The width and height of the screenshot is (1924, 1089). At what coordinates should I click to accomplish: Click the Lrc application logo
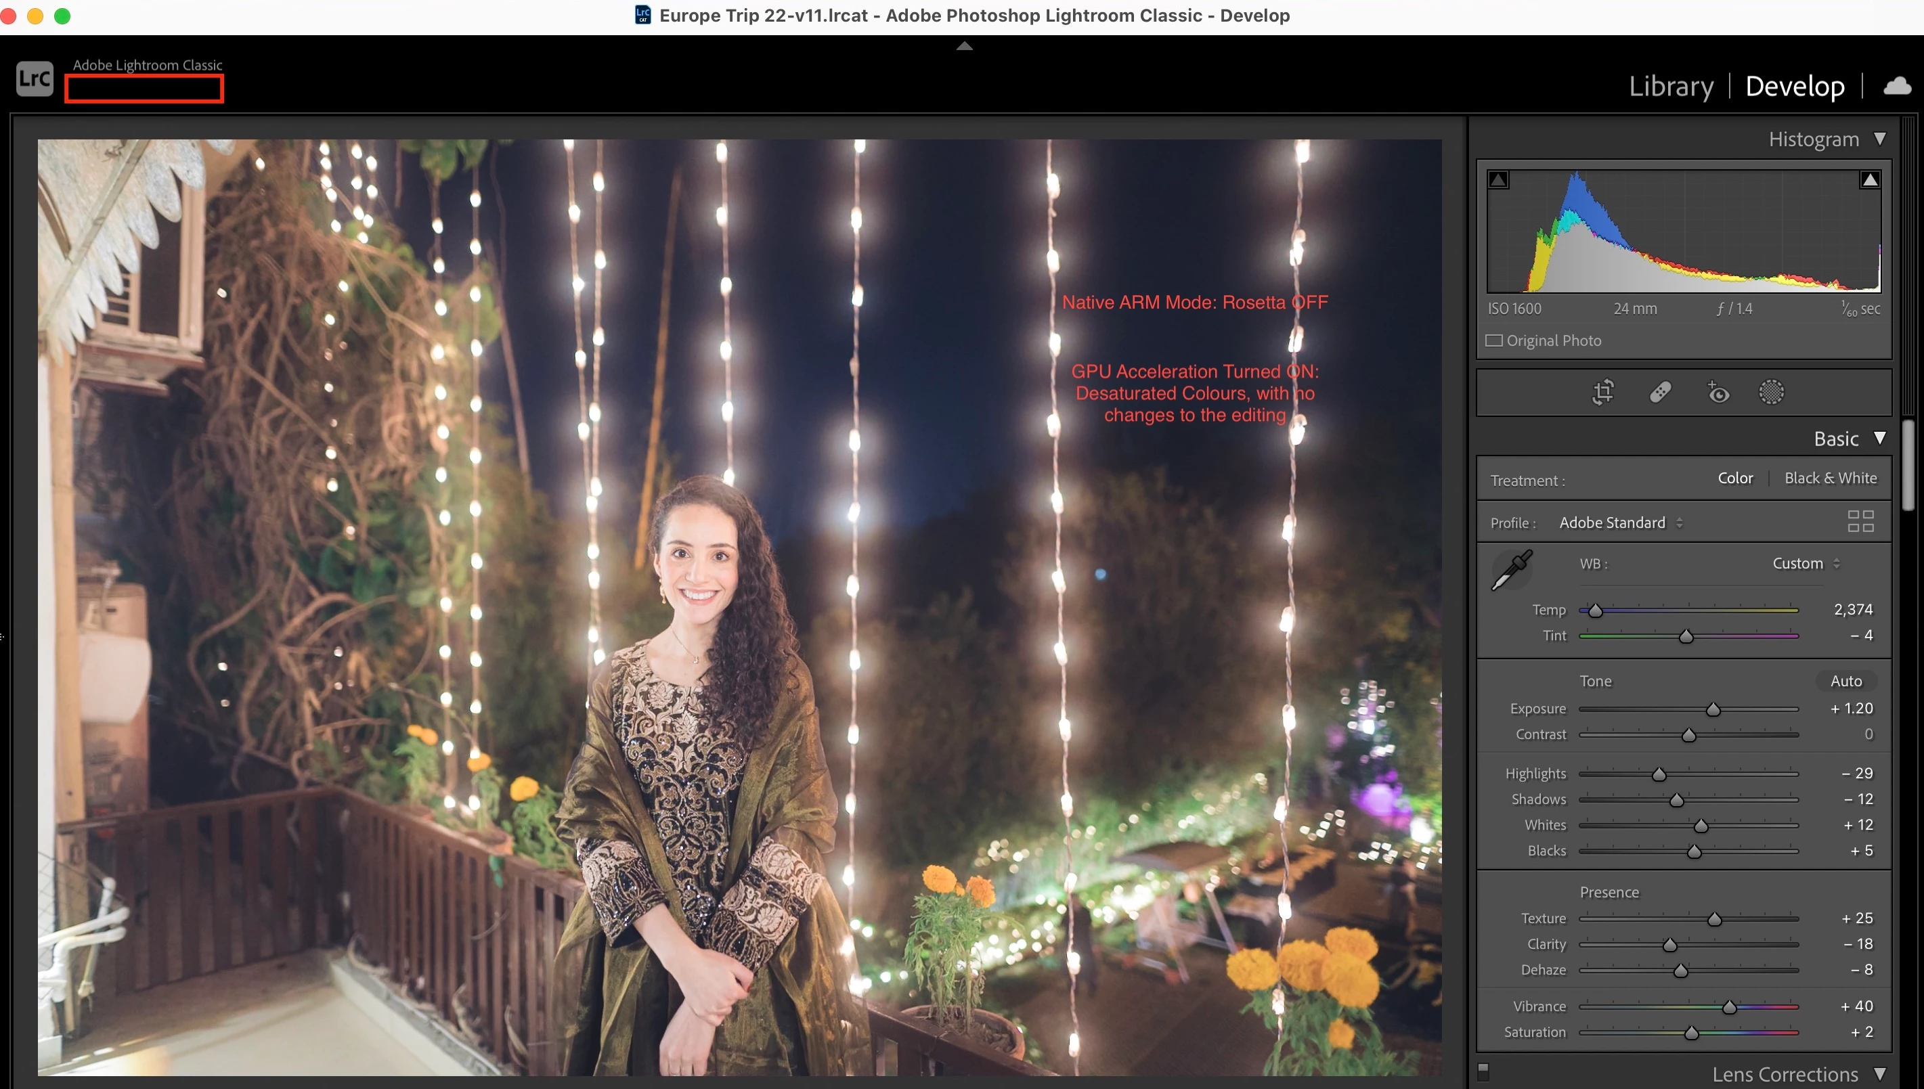click(x=35, y=79)
